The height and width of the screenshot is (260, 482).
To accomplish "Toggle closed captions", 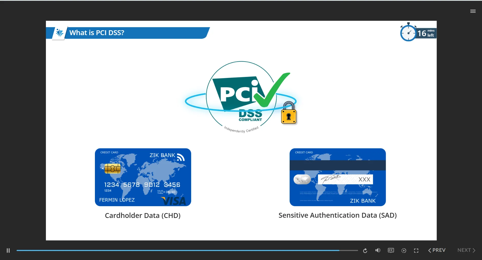I will pos(391,250).
